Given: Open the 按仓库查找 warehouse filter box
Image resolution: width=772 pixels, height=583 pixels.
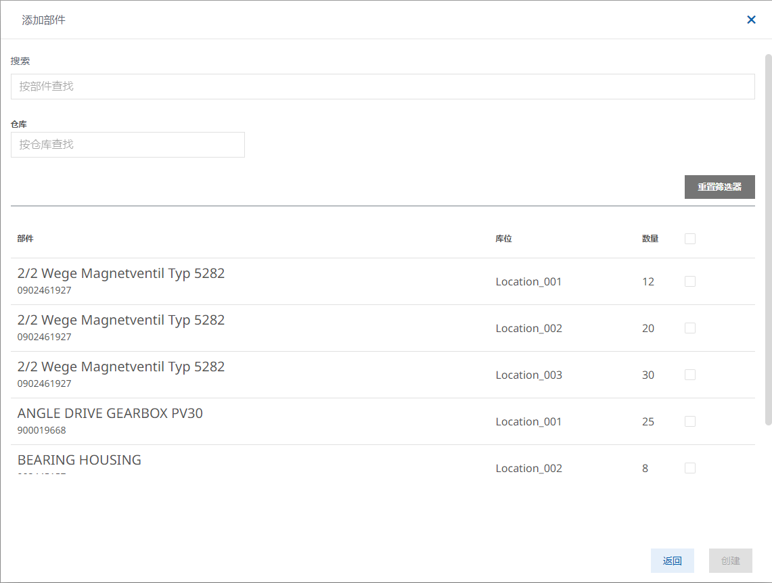Looking at the screenshot, I should coord(127,145).
